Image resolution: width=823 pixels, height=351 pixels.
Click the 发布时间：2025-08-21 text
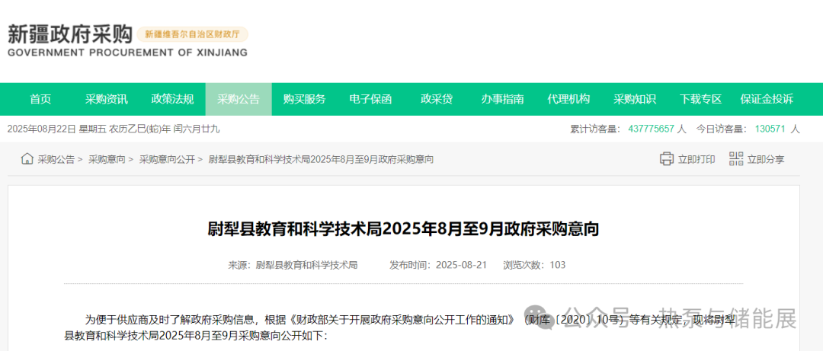point(438,265)
